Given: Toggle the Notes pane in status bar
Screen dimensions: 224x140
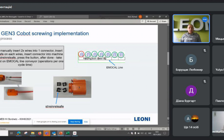Looking at the screenshot, I should pyautogui.click(x=98, y=129).
